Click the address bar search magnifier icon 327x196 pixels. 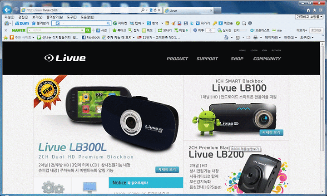click(143, 10)
